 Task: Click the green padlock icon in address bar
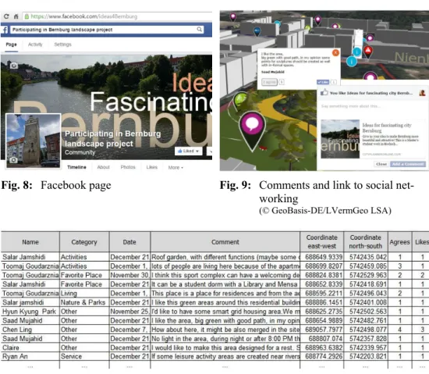(x=27, y=16)
